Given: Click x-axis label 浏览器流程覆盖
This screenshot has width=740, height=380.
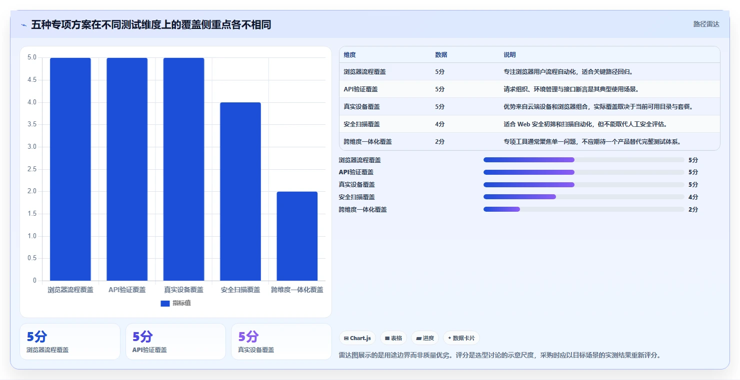Looking at the screenshot, I should (70, 290).
